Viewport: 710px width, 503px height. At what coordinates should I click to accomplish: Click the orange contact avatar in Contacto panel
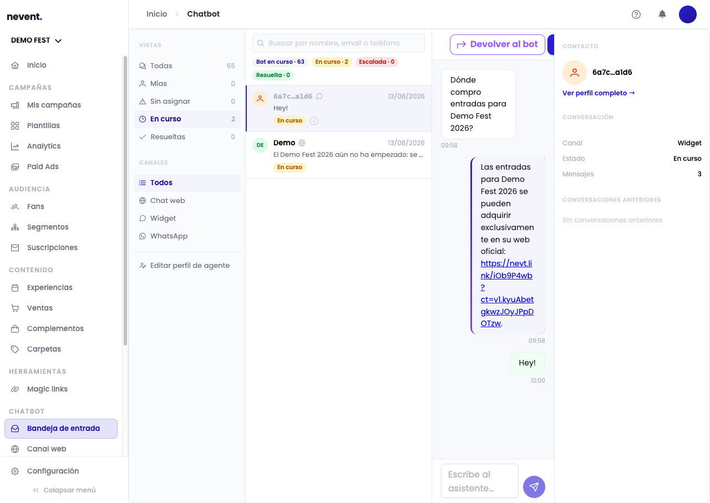[575, 73]
